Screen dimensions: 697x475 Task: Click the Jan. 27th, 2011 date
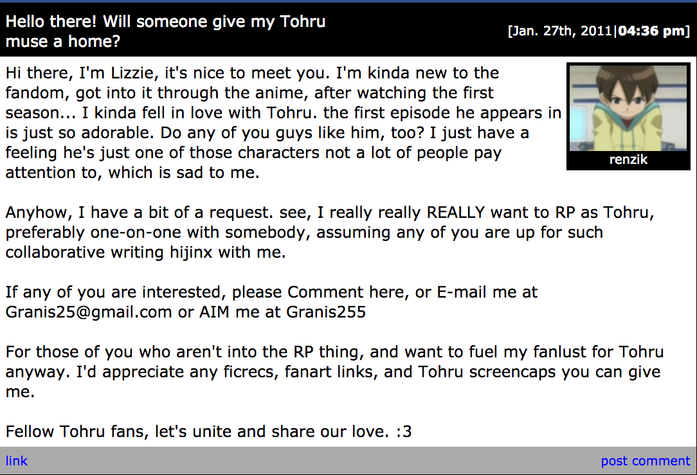[x=561, y=31]
